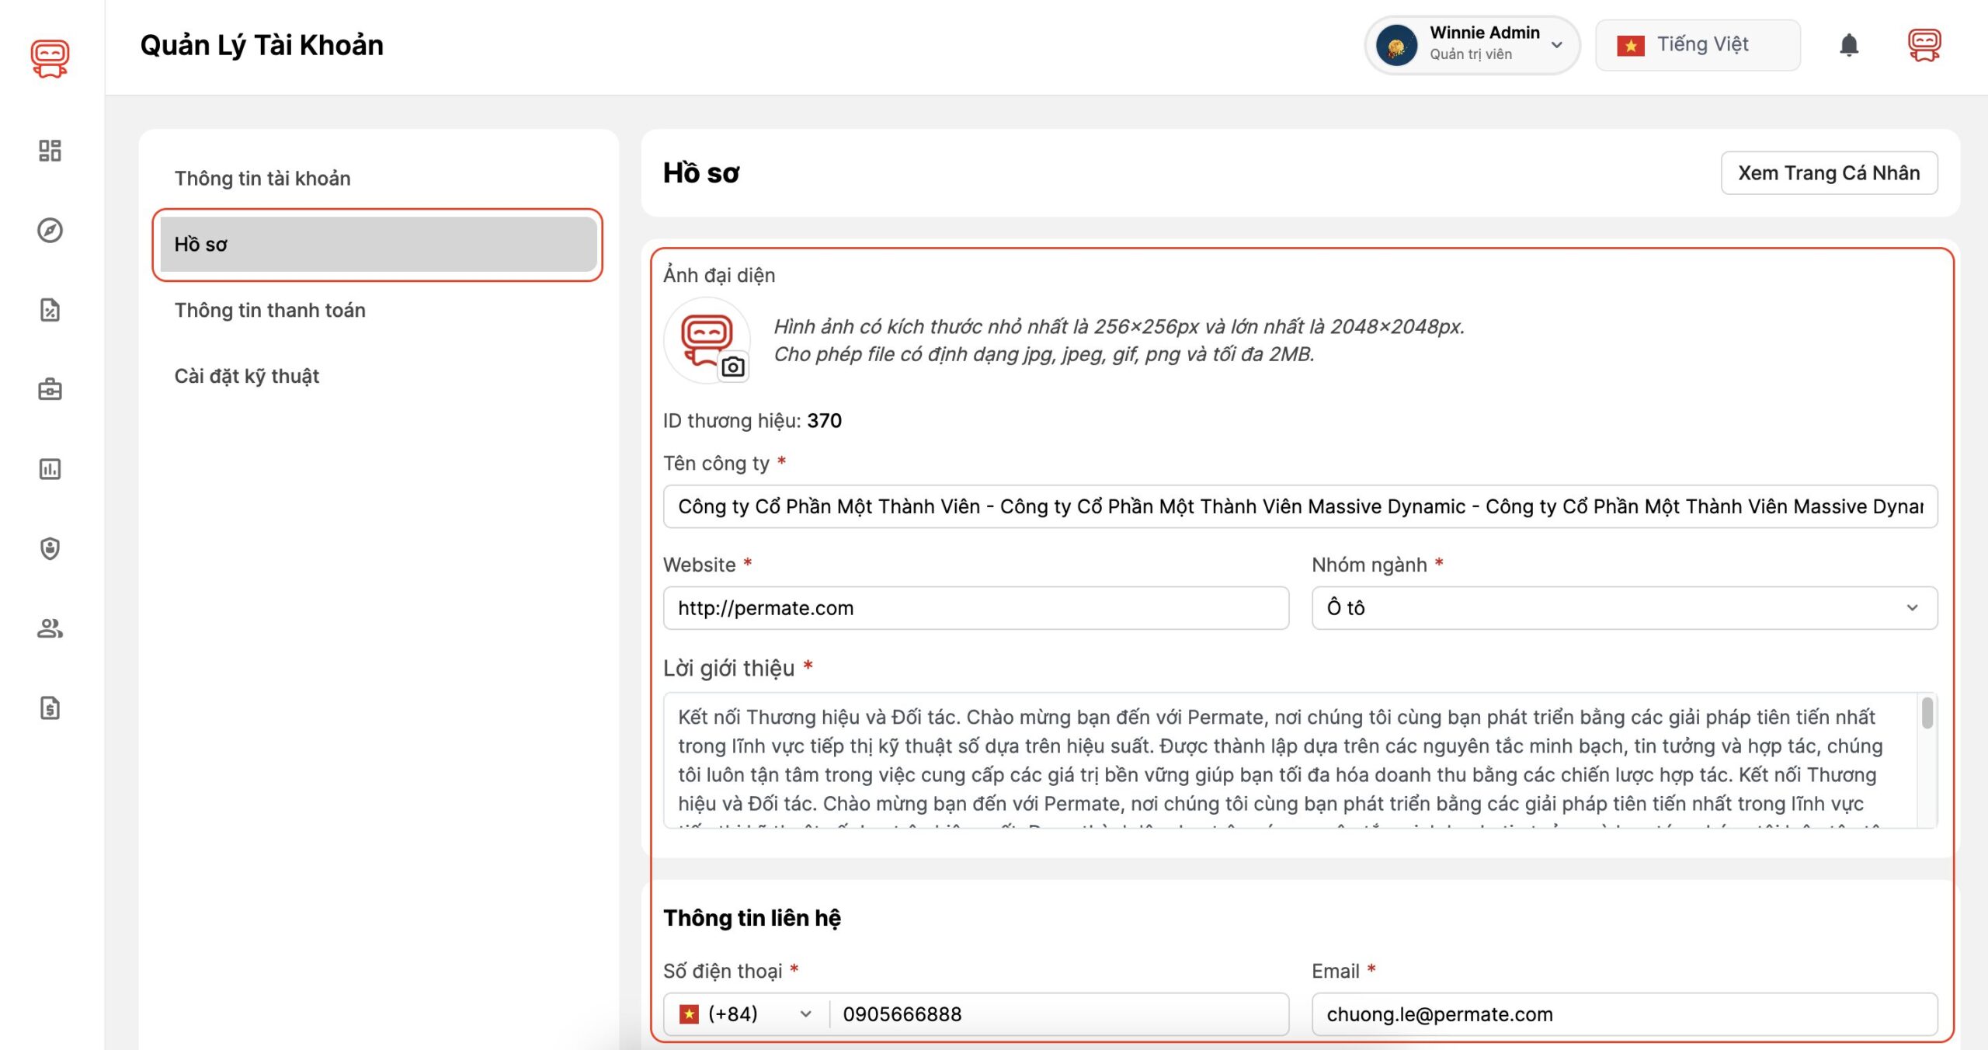Select the Thông tin tài khoản menu item
This screenshot has height=1050, width=1988.
click(x=262, y=179)
